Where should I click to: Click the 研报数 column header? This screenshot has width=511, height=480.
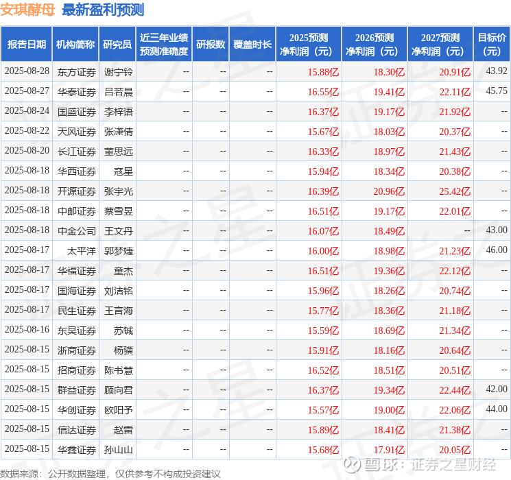(211, 45)
